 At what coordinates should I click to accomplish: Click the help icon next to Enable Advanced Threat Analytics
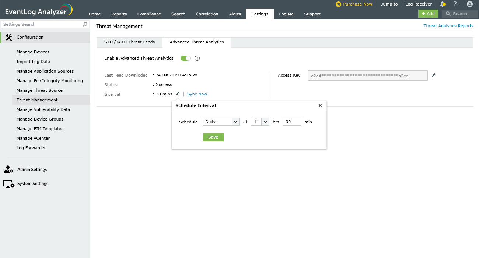click(x=197, y=58)
